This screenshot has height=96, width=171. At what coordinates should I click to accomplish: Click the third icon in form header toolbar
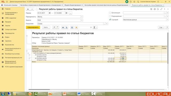click(x=158, y=9)
